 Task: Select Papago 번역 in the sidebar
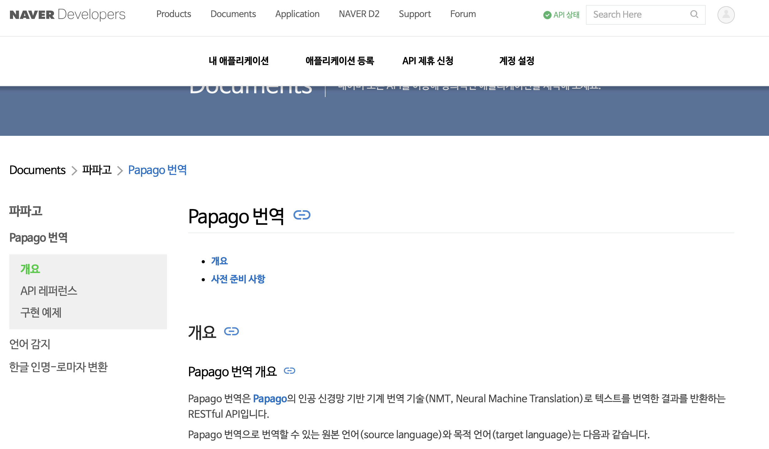coord(38,238)
